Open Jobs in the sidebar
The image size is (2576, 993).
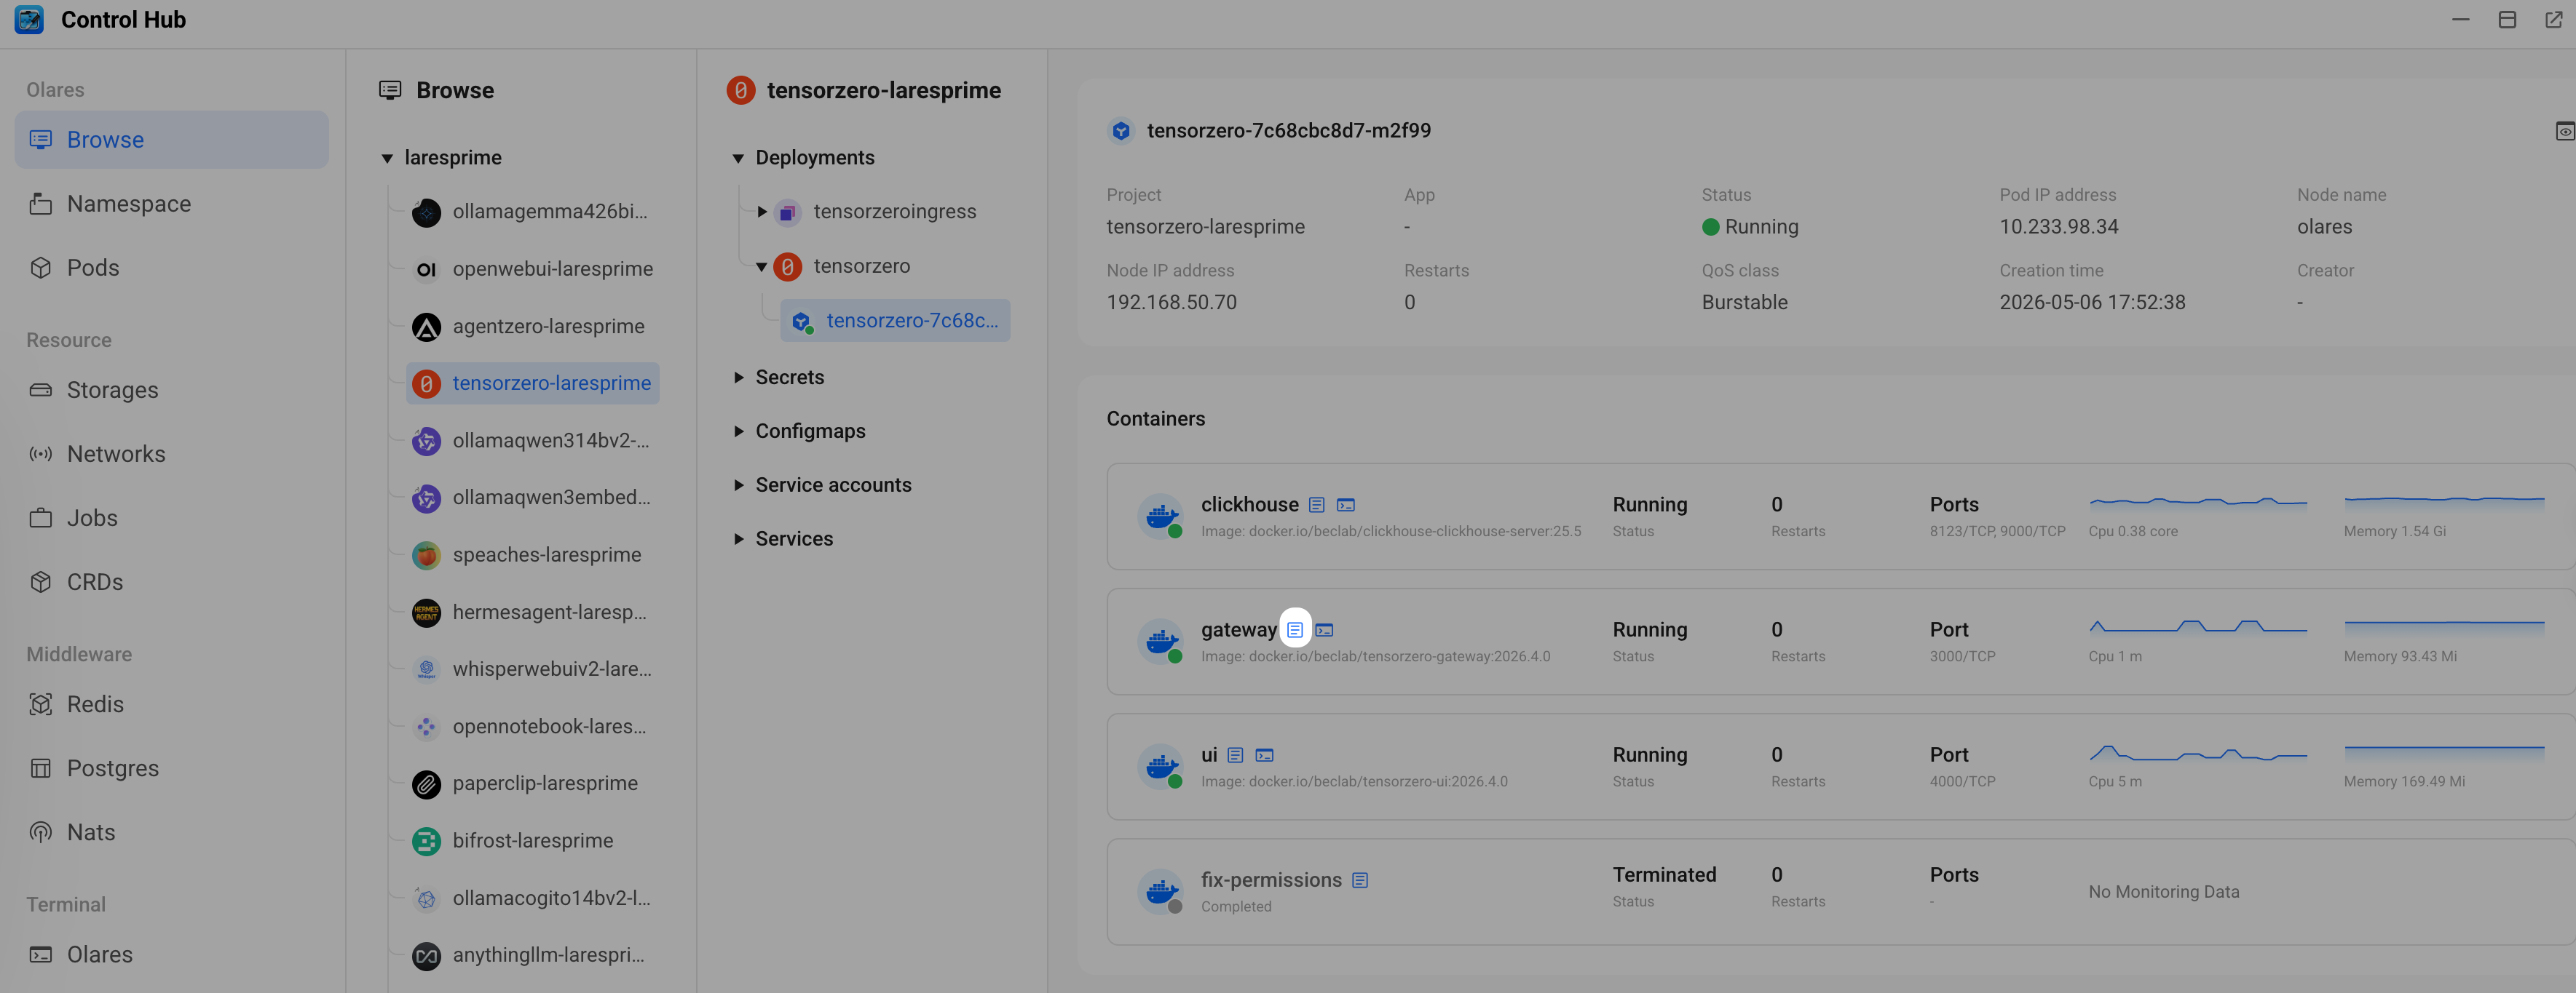pos(171,519)
